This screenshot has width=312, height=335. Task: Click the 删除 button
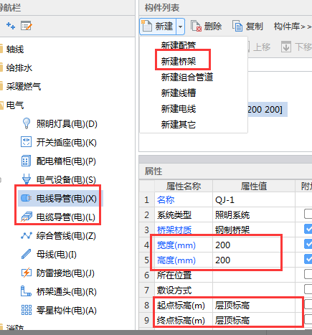pyautogui.click(x=207, y=26)
